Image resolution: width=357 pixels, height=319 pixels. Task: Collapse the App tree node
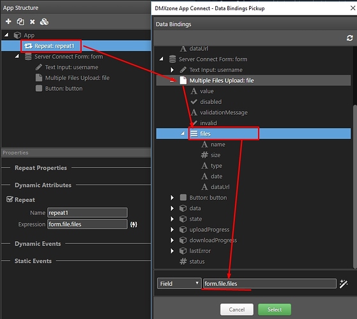pyautogui.click(x=6, y=35)
